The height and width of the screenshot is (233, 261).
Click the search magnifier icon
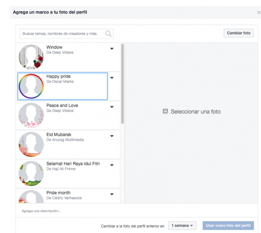pos(108,34)
